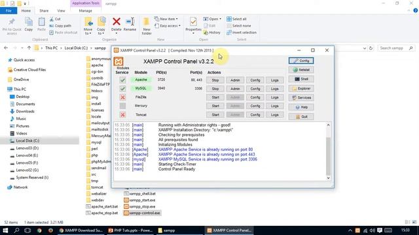Viewport: 419px width, 235px height.
Task: Open Config for Tomcat module
Action: coord(255,115)
